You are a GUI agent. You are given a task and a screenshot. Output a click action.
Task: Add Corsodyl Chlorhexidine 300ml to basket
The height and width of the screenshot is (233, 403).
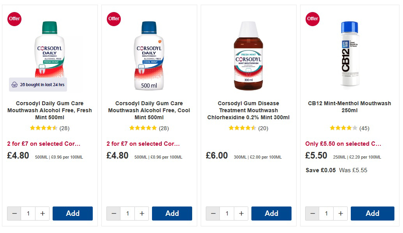click(271, 214)
